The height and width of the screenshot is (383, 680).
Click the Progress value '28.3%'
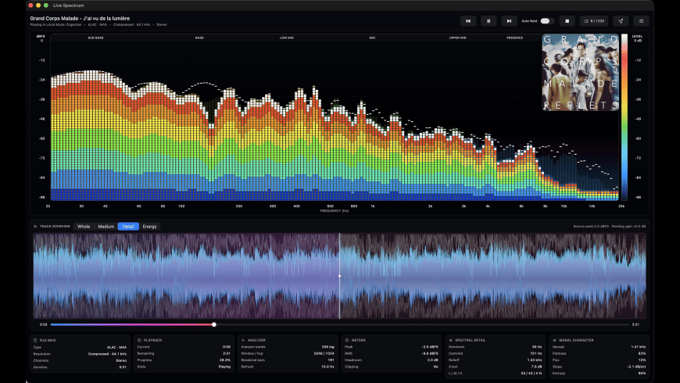(225, 360)
